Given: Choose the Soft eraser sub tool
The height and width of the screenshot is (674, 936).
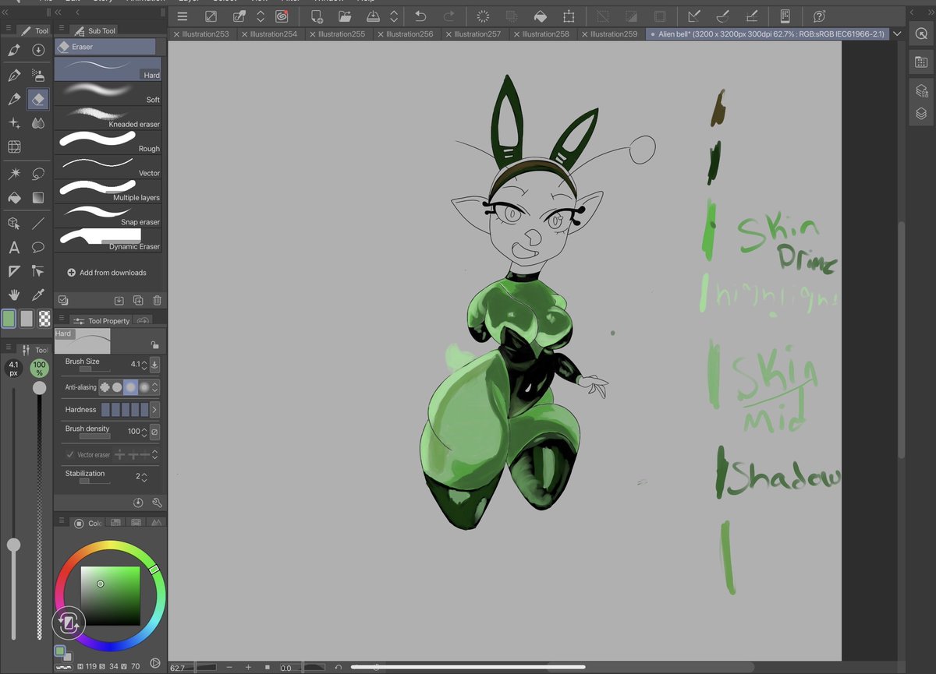Looking at the screenshot, I should pyautogui.click(x=108, y=94).
